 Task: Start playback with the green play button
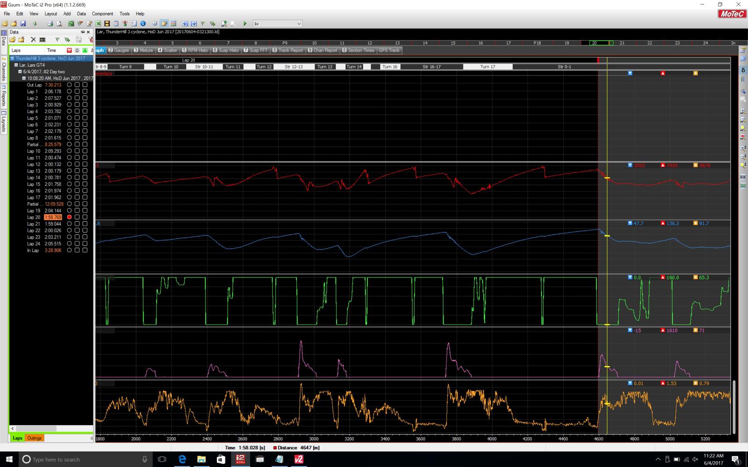point(245,23)
